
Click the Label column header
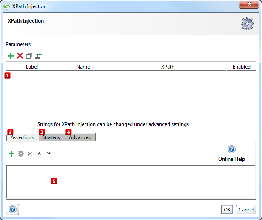31,66
